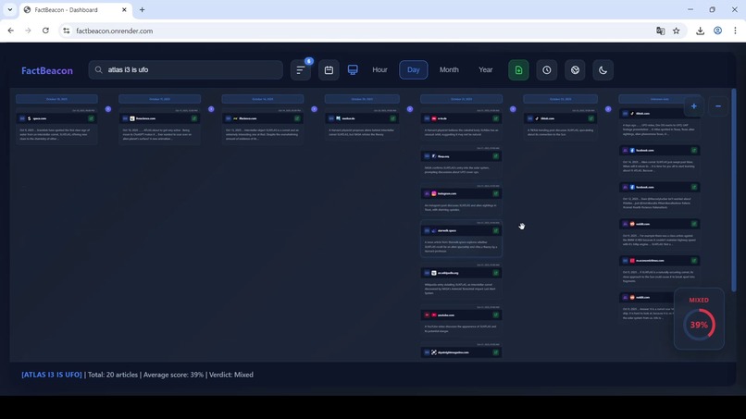The width and height of the screenshot is (746, 419).
Task: Click the instagram.com source card header
Action: pyautogui.click(x=461, y=193)
